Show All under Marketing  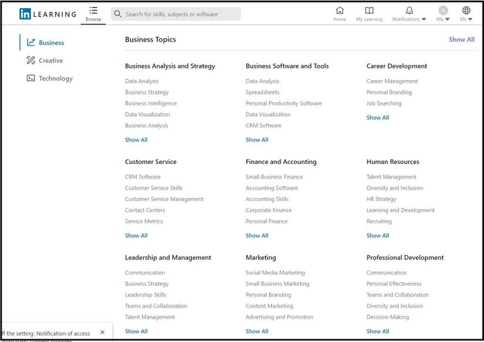257,331
